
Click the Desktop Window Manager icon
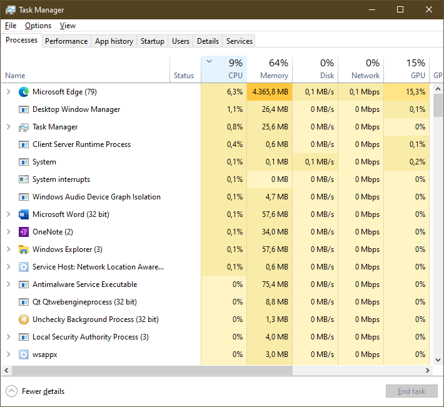coord(24,109)
